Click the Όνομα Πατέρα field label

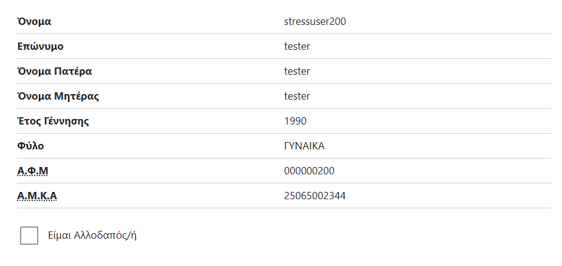(x=55, y=71)
